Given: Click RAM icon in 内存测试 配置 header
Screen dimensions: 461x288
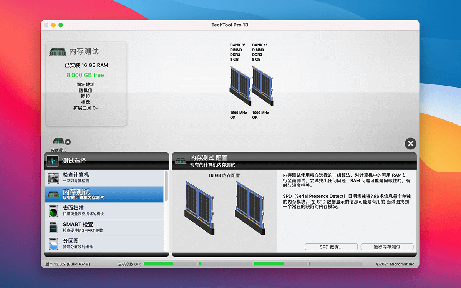Looking at the screenshot, I should click(x=181, y=161).
